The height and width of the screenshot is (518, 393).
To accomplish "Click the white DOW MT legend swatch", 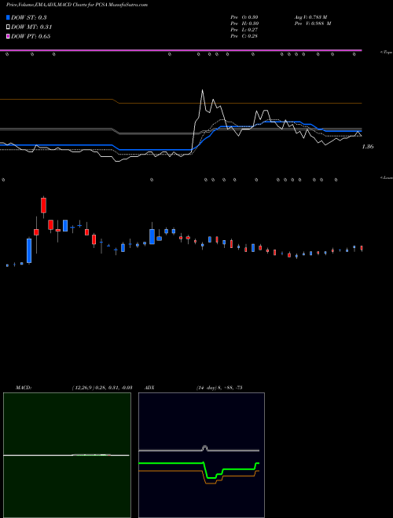I will pyautogui.click(x=8, y=27).
